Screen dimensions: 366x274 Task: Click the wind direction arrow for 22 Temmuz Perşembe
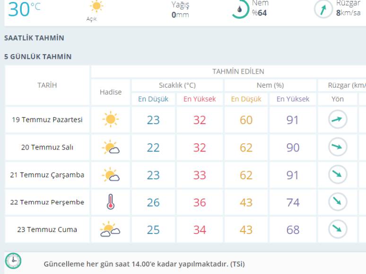(x=338, y=201)
